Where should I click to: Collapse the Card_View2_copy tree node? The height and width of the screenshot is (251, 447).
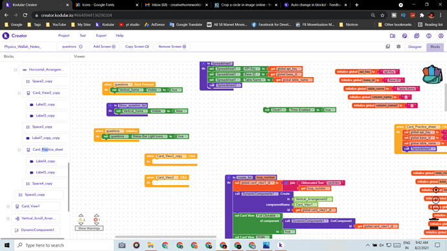click(x=19, y=93)
